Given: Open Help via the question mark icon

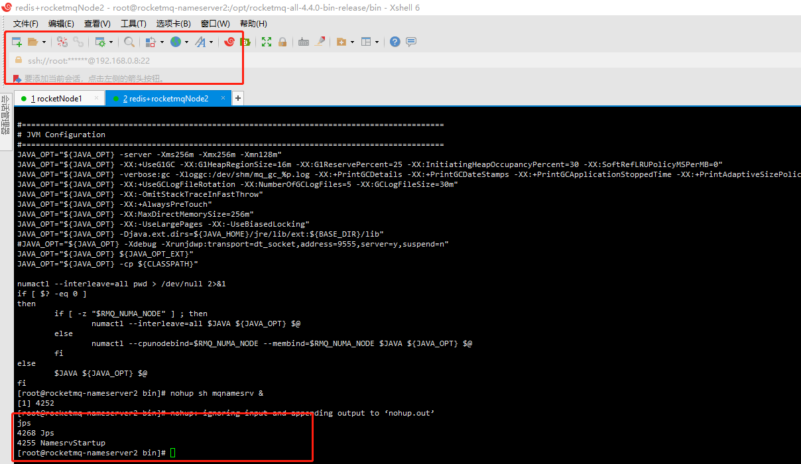Looking at the screenshot, I should coord(395,42).
